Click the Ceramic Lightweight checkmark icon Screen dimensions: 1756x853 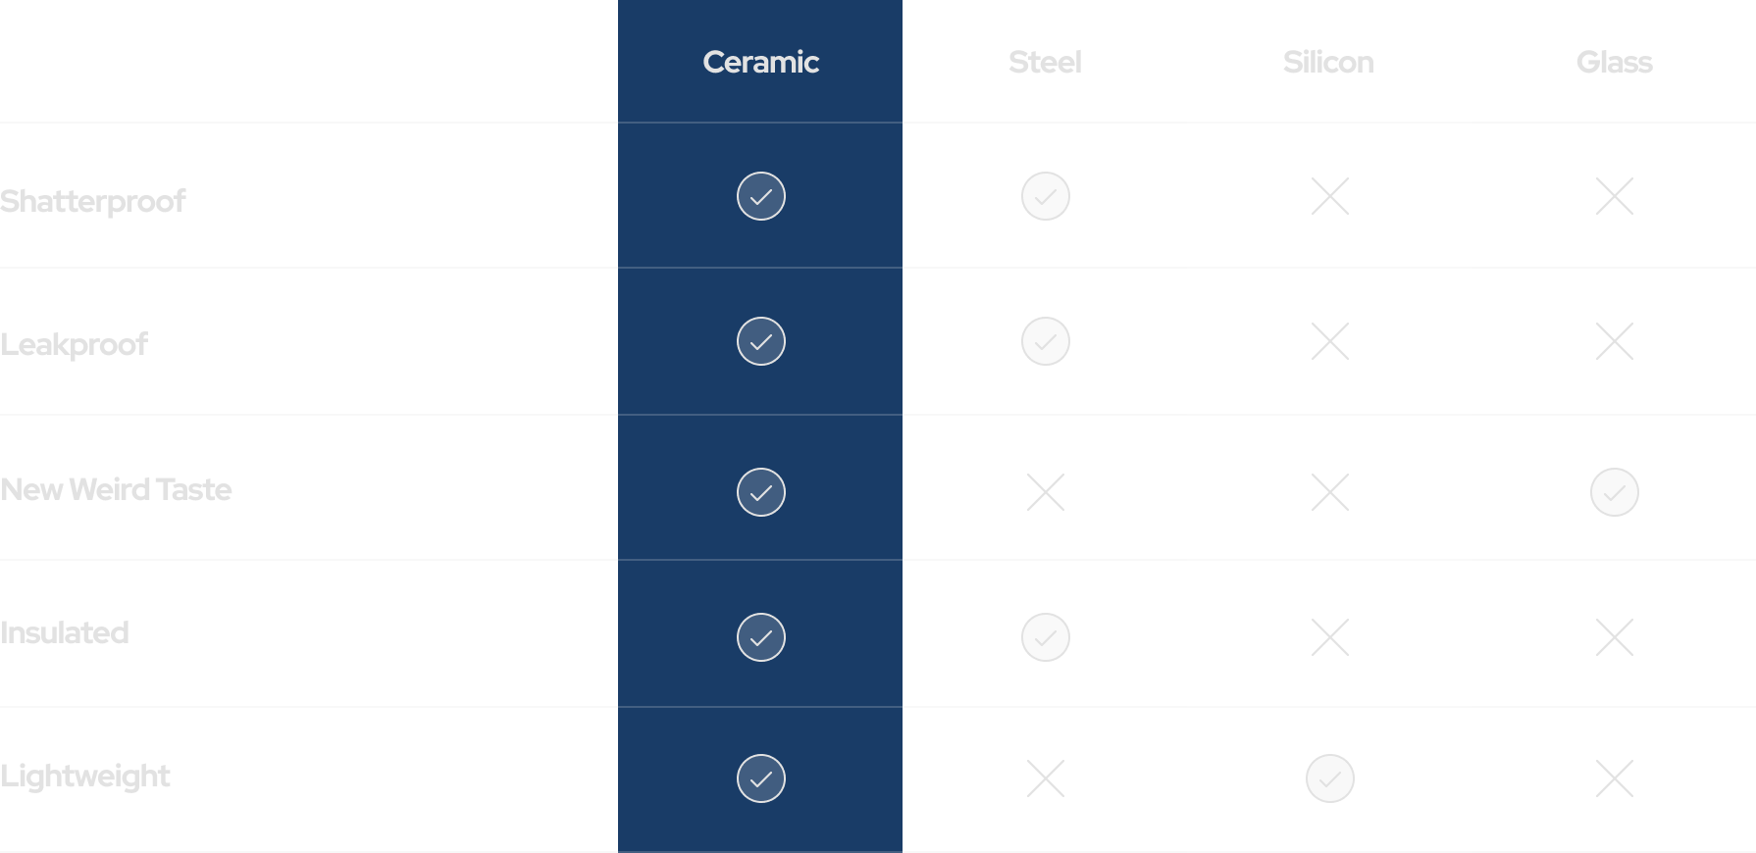(760, 778)
